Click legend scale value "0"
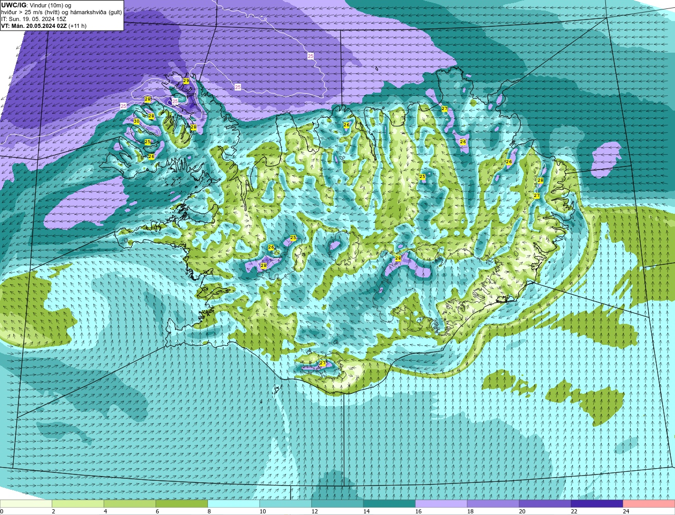This screenshot has width=675, height=515. (x=2, y=511)
